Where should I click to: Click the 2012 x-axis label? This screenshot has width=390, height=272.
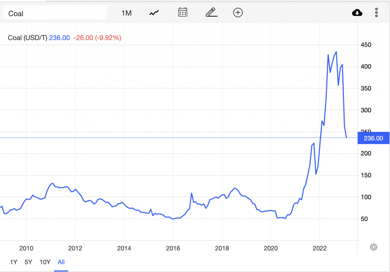(75, 248)
